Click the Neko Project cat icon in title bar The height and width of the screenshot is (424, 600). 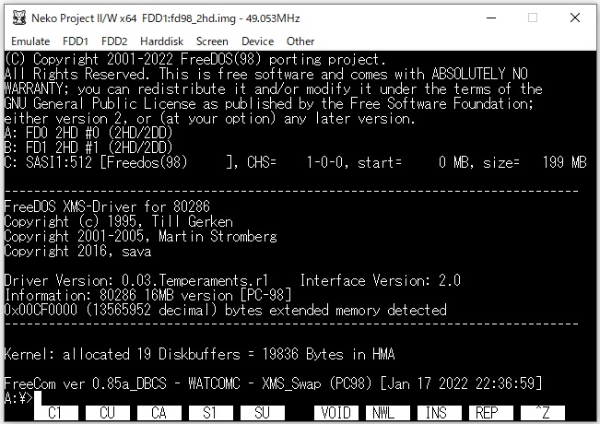(x=19, y=18)
